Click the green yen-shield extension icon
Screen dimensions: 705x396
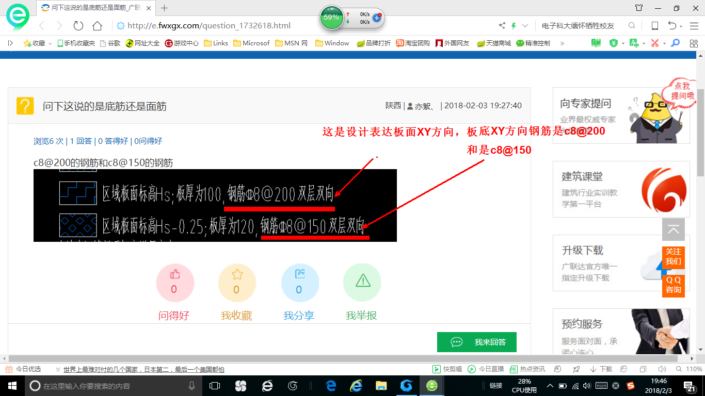click(x=614, y=43)
